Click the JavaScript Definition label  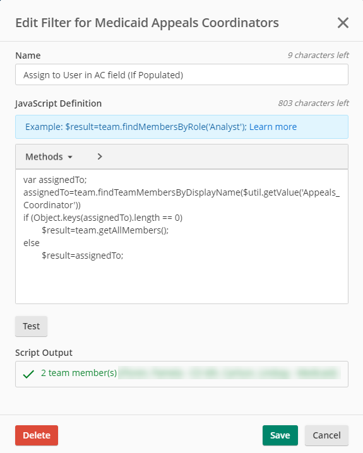click(58, 103)
